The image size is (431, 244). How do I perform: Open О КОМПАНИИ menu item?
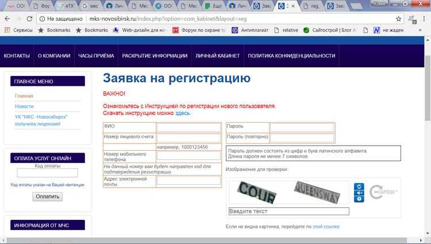tap(54, 56)
